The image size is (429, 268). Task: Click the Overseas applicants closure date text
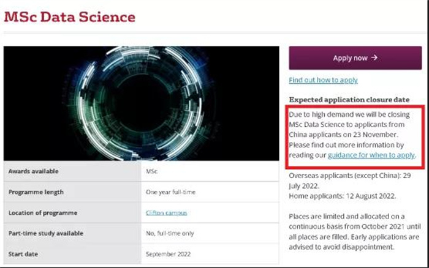350,181
